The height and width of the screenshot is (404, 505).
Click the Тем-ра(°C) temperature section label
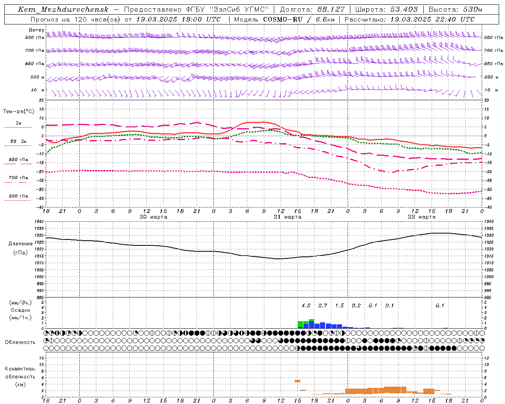[19, 112]
